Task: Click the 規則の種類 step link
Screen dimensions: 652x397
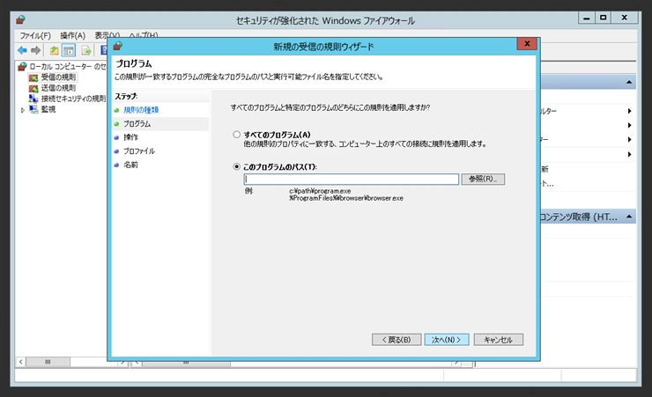Action: (x=141, y=110)
